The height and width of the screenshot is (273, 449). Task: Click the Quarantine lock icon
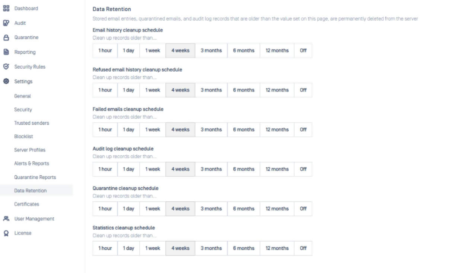6,37
